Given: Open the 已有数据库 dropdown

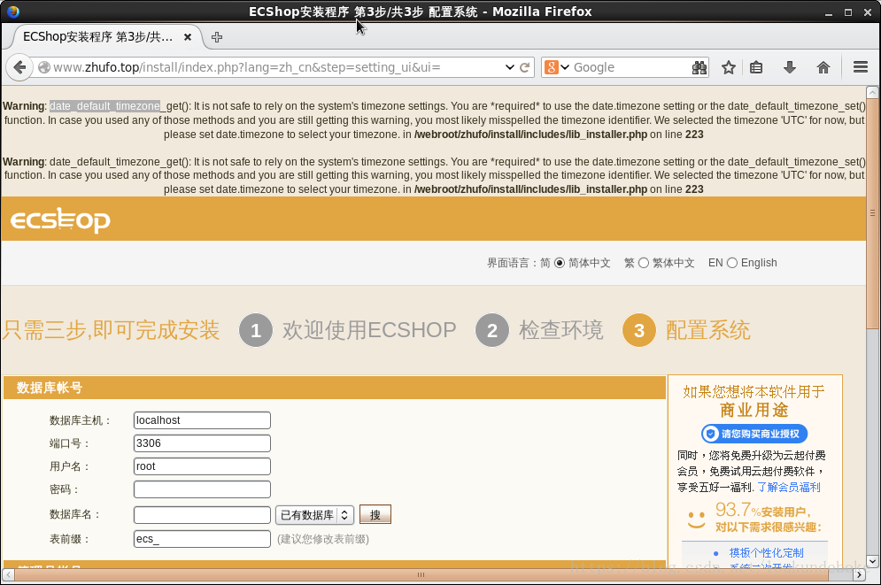Looking at the screenshot, I should click(314, 515).
